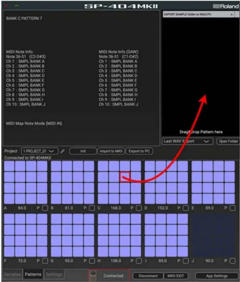Screen dimensions: 240x282
Task: Click the bank C tempo value 168.0
Action: pyautogui.click(x=116, y=208)
